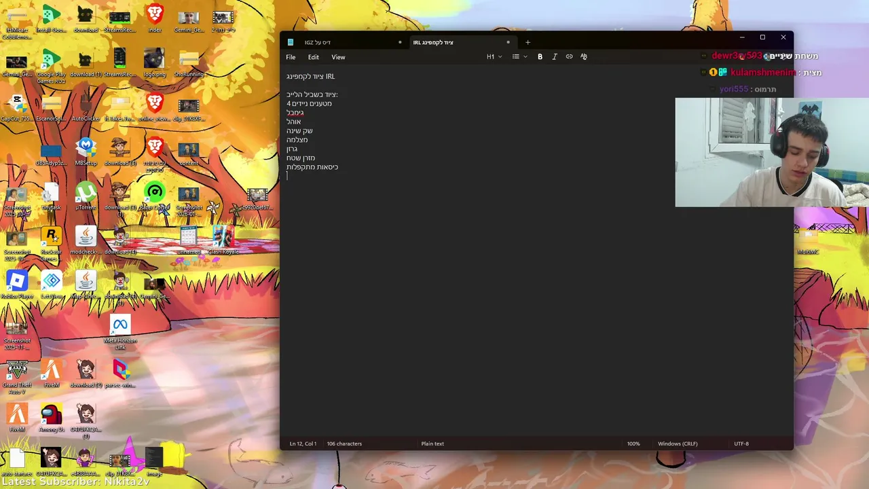Select the µTorrent desktop shortcut

point(86,196)
